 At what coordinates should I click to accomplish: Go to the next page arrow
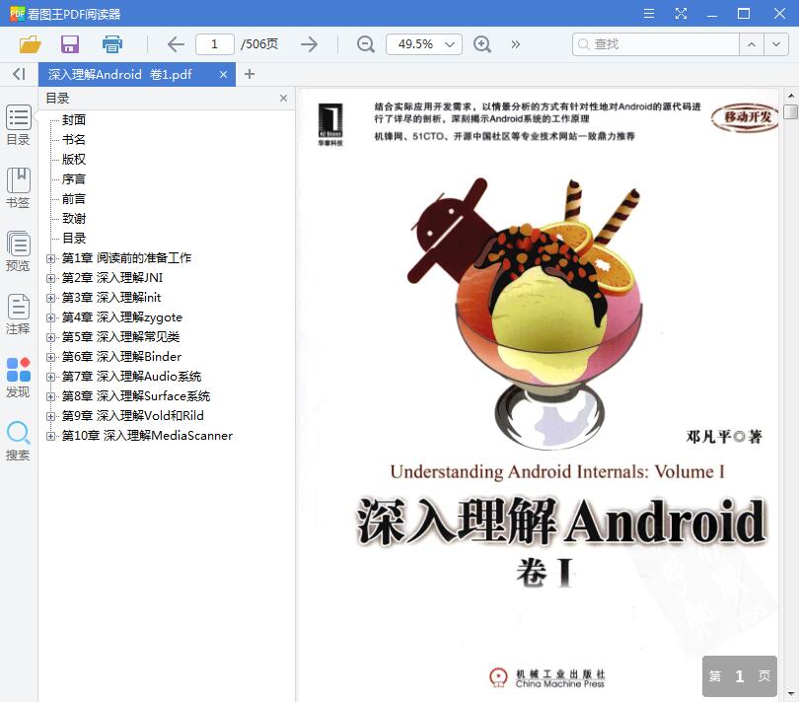point(310,44)
